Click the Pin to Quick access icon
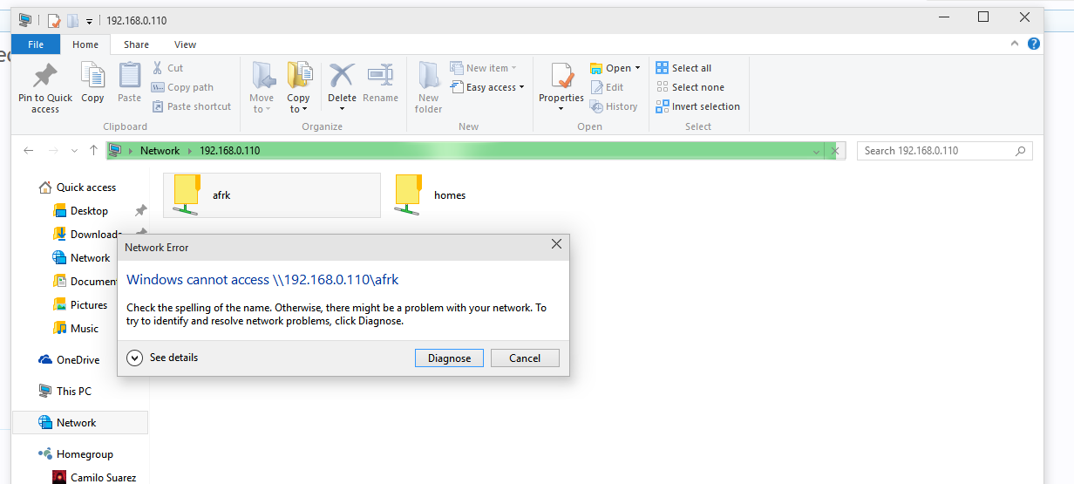 45,76
